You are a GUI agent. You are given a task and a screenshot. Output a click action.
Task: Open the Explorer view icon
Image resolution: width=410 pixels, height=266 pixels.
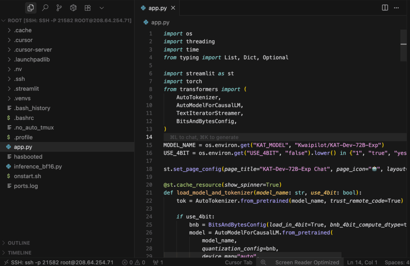point(30,8)
